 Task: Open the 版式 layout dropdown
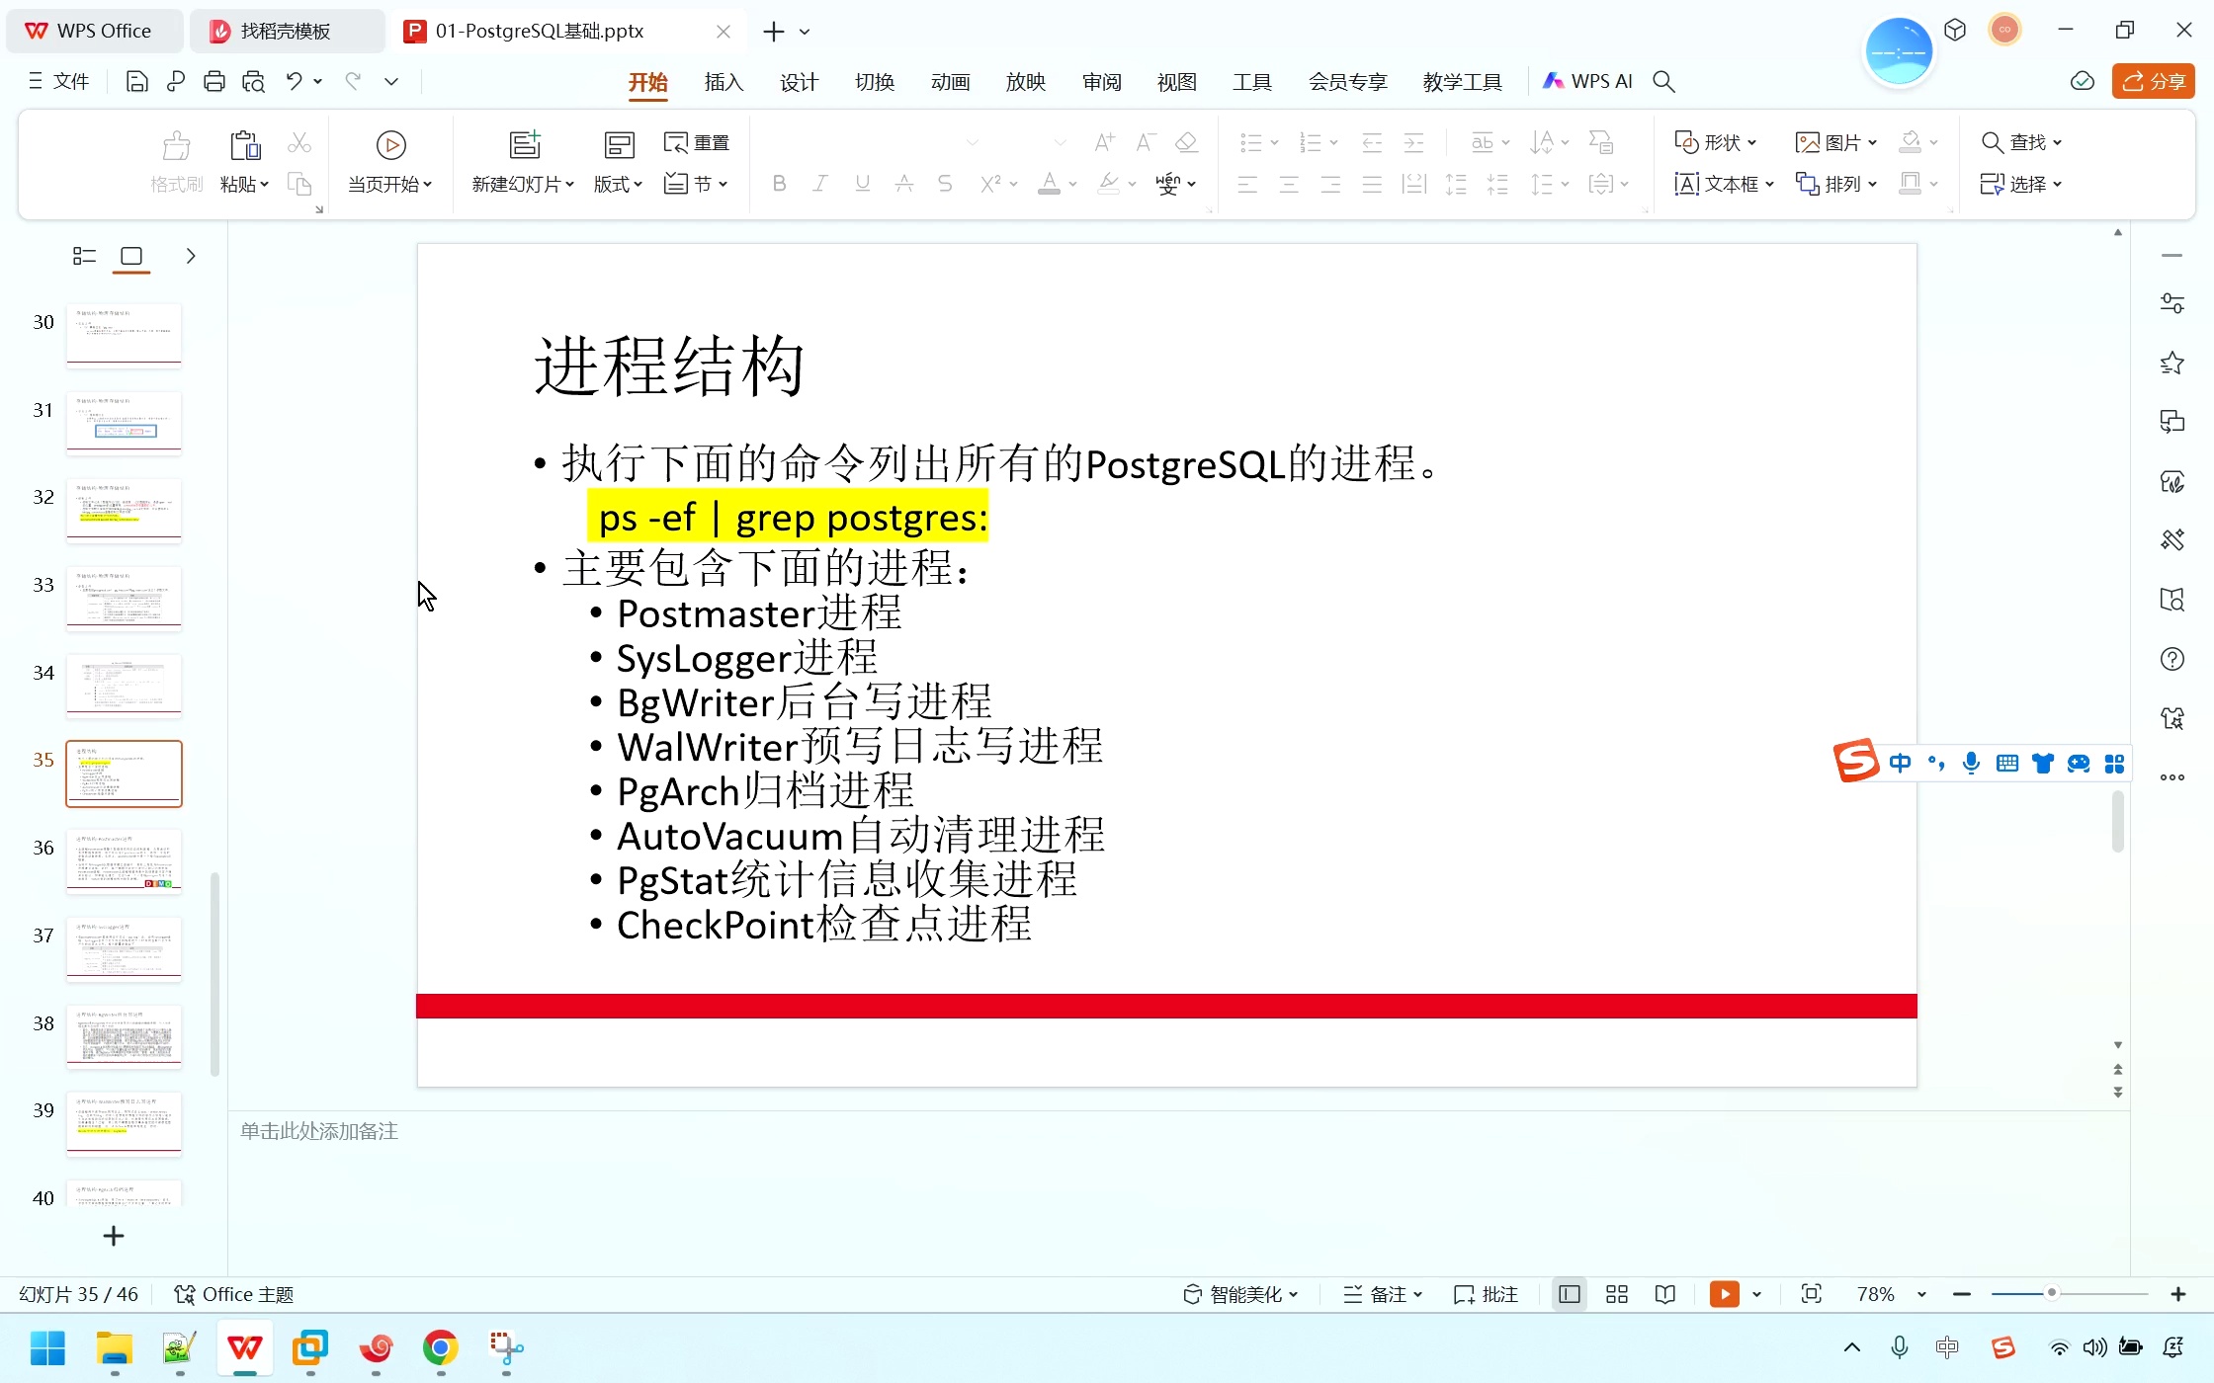click(x=617, y=184)
